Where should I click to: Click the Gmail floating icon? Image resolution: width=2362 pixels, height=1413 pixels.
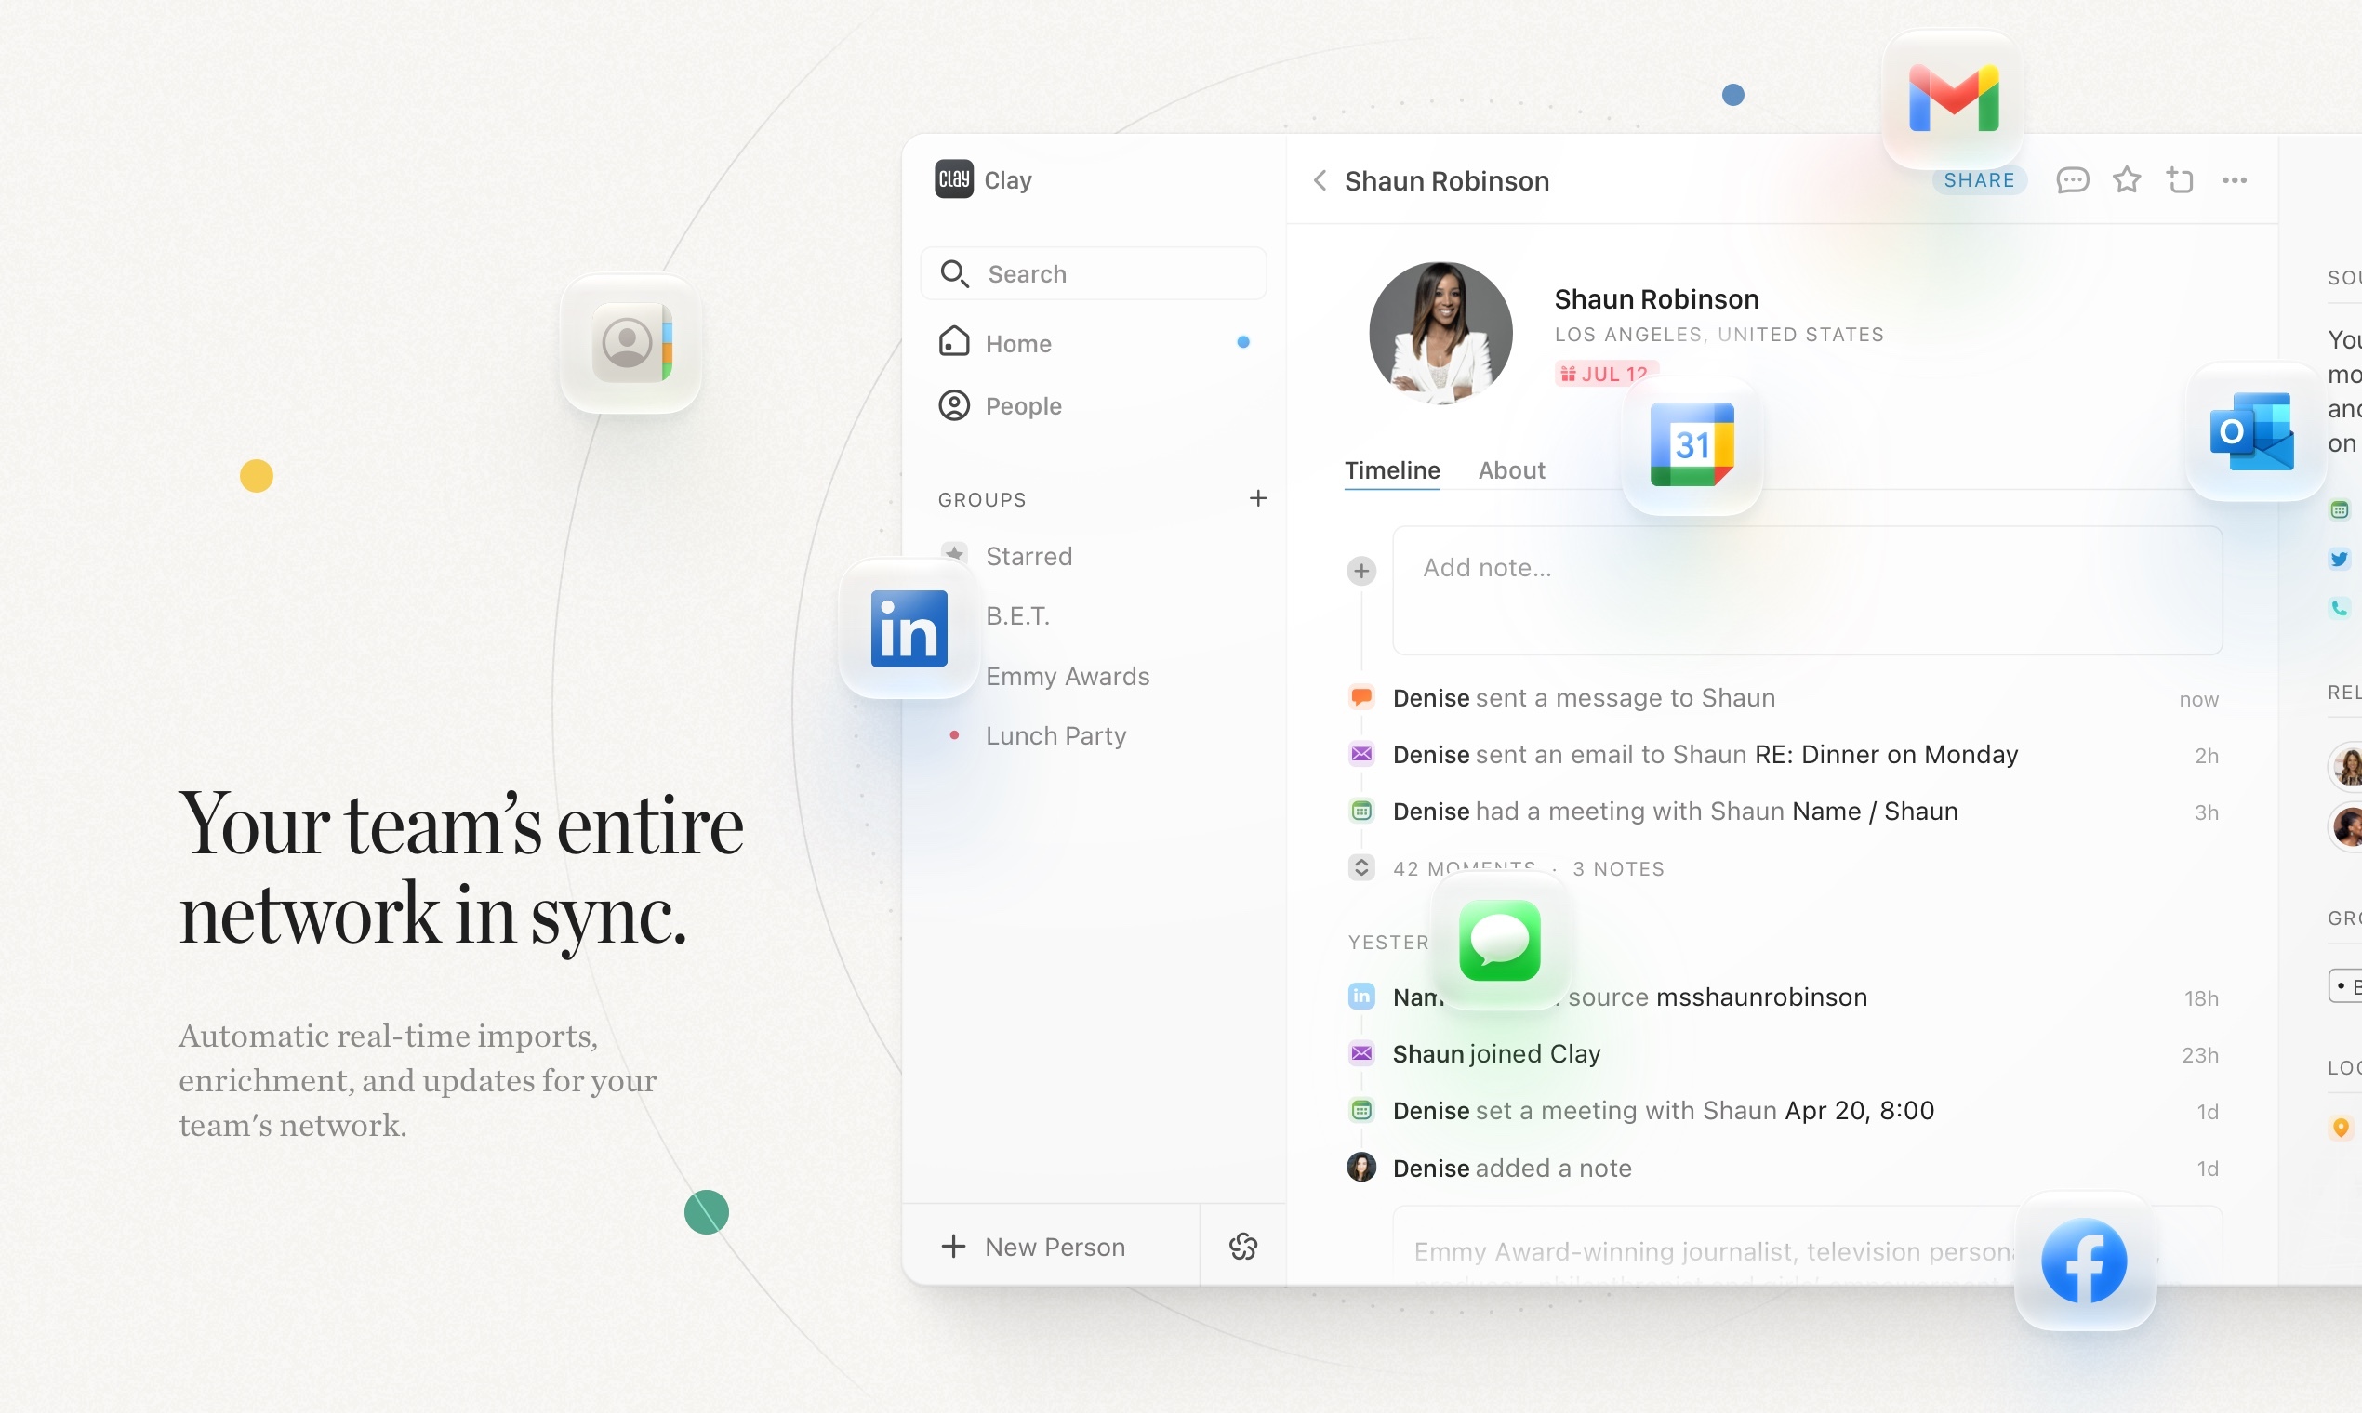(1953, 99)
